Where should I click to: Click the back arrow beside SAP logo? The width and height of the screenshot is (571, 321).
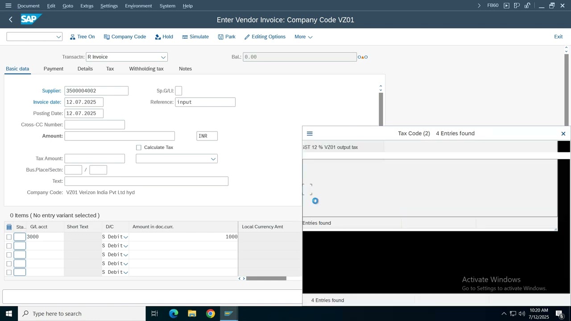(x=11, y=20)
